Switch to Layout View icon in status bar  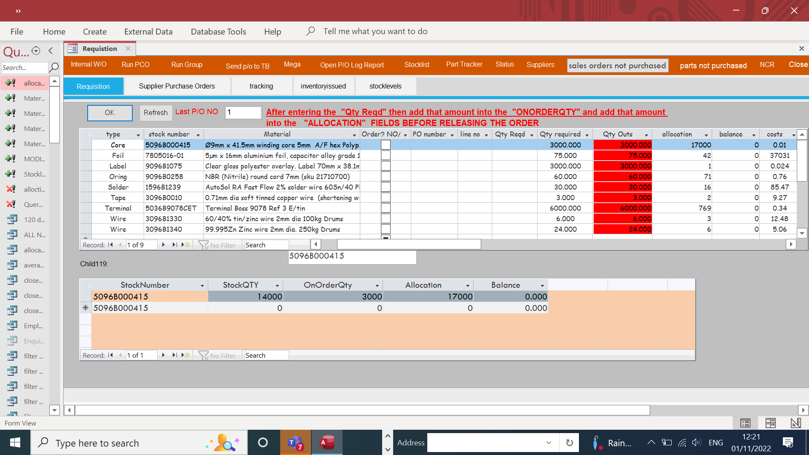point(770,423)
